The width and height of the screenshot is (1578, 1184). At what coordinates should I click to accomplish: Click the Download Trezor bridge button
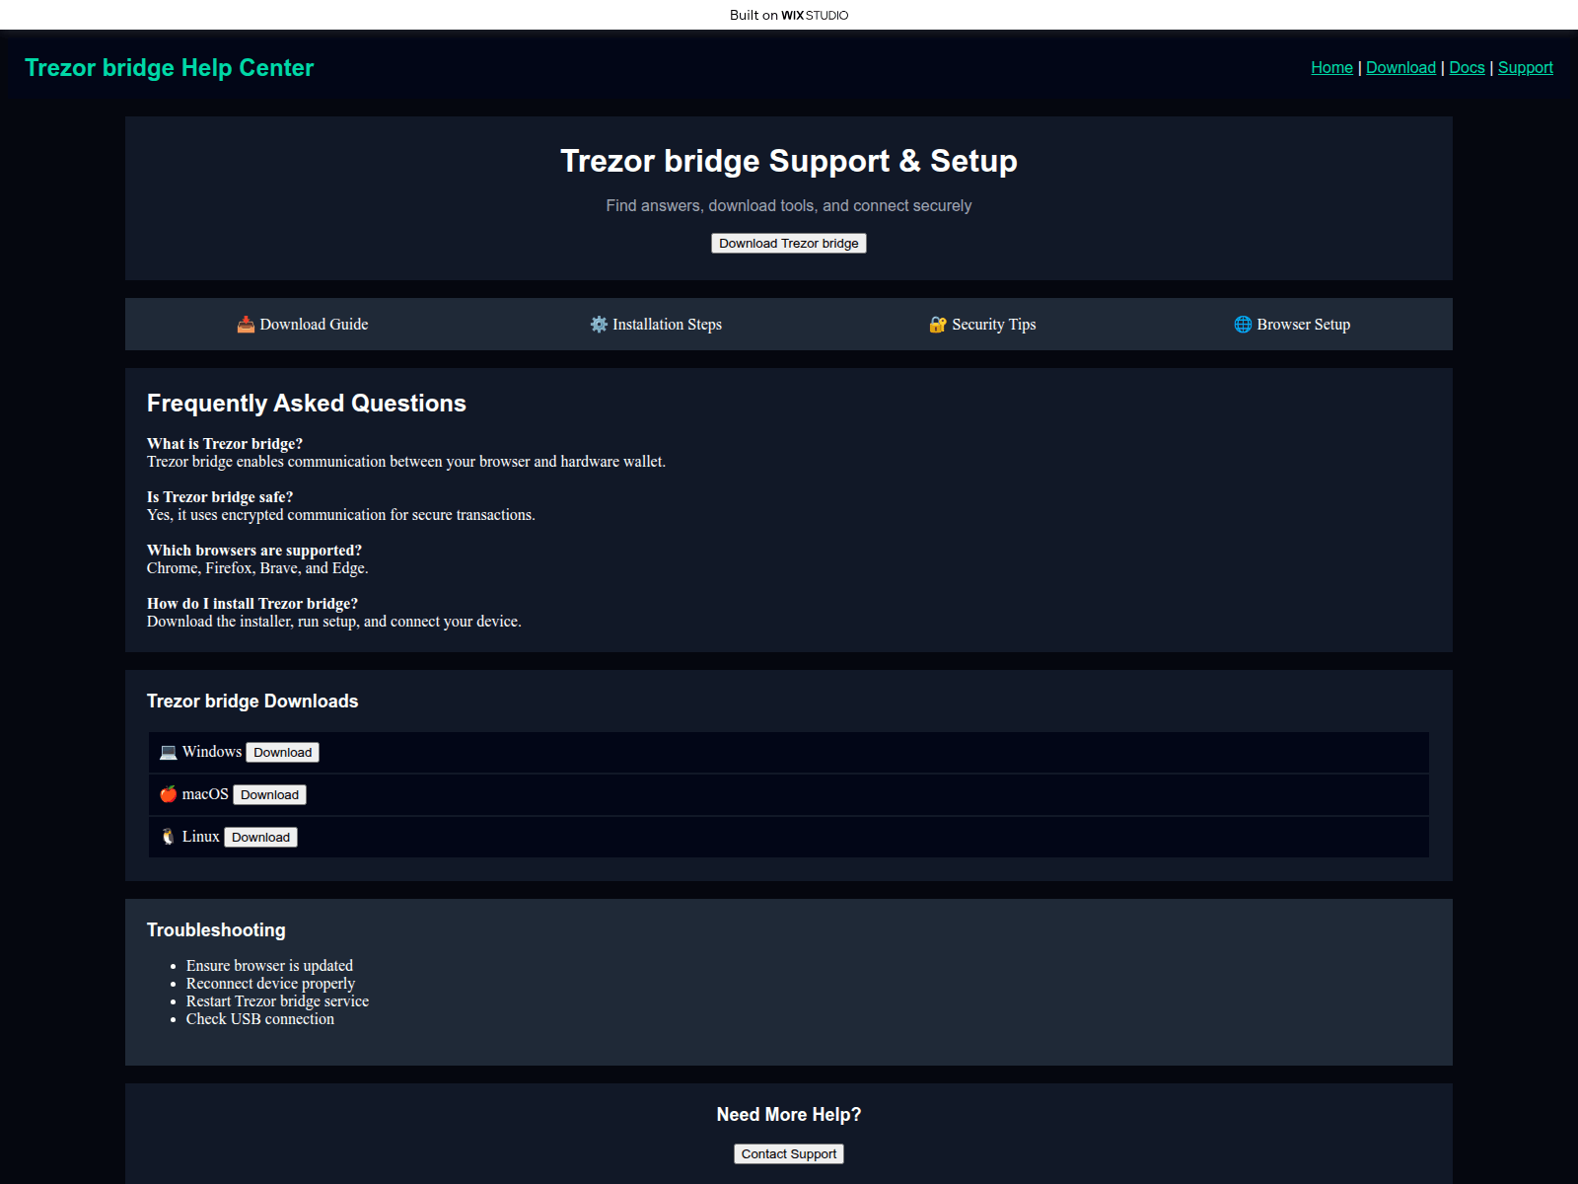coord(789,244)
